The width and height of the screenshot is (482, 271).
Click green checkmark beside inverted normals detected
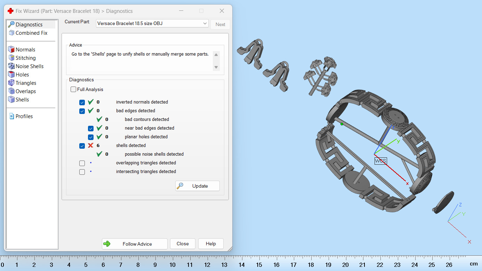91,102
